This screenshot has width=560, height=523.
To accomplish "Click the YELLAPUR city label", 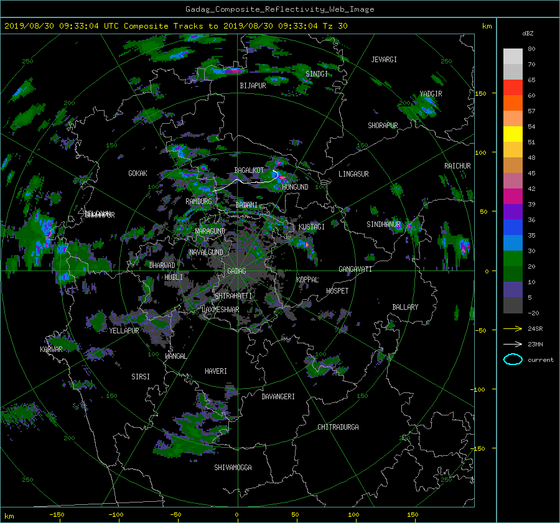I will coord(124,331).
